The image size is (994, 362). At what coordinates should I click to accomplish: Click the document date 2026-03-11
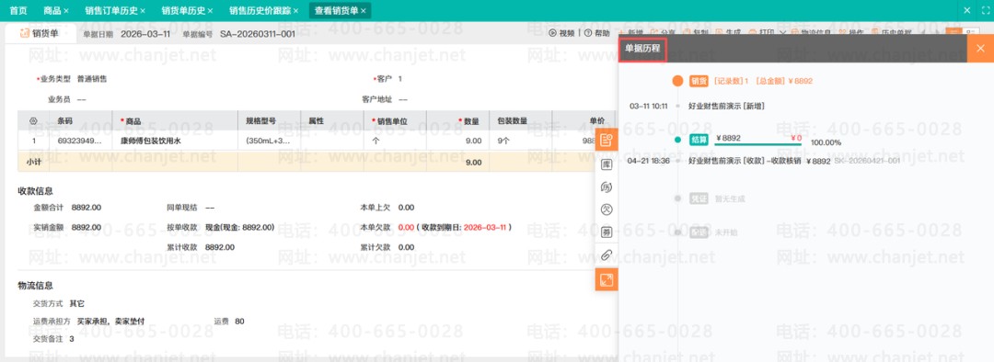[145, 34]
